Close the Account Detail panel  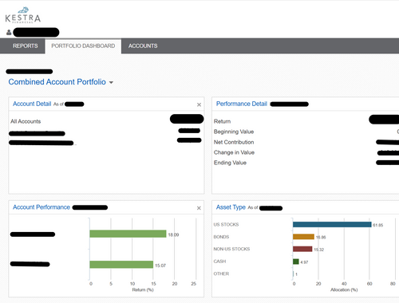click(199, 104)
